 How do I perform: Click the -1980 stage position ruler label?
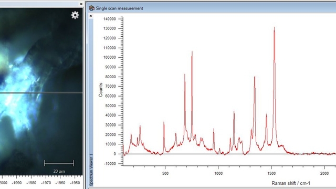click(31, 183)
